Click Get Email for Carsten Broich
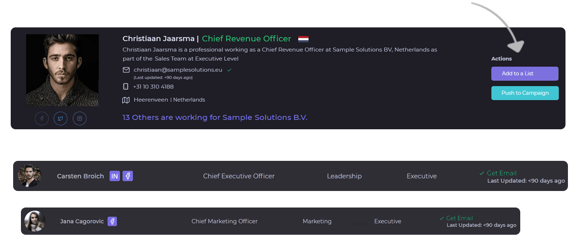 click(x=501, y=173)
